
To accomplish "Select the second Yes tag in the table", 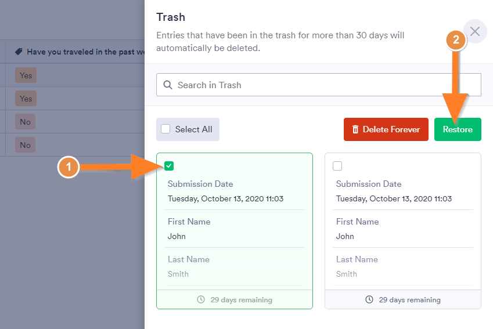I will coord(26,99).
